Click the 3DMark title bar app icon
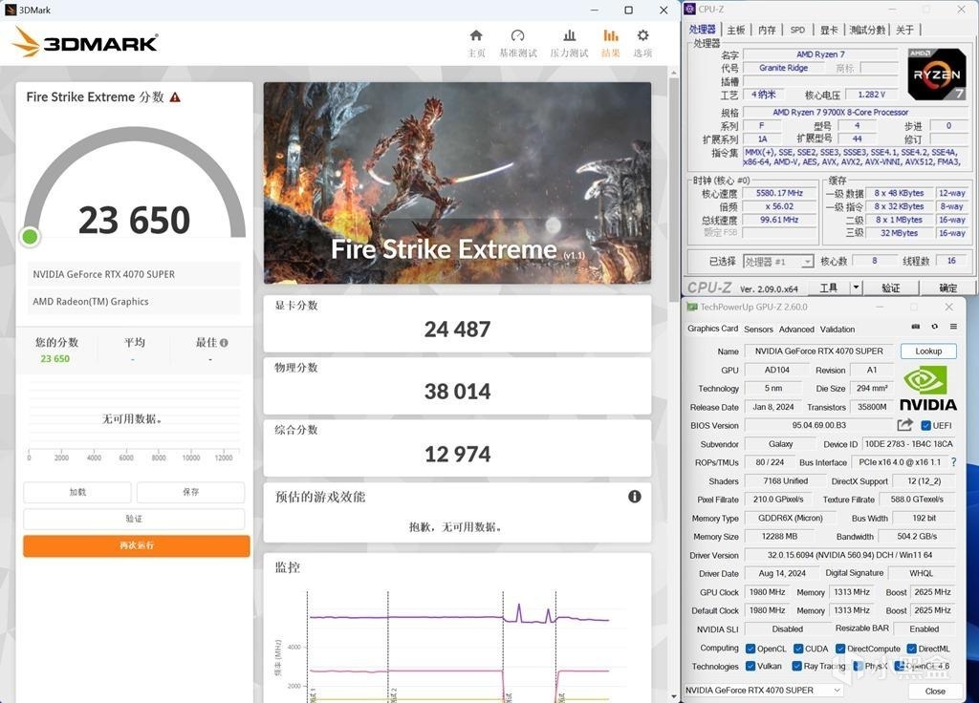This screenshot has height=703, width=979. point(10,10)
